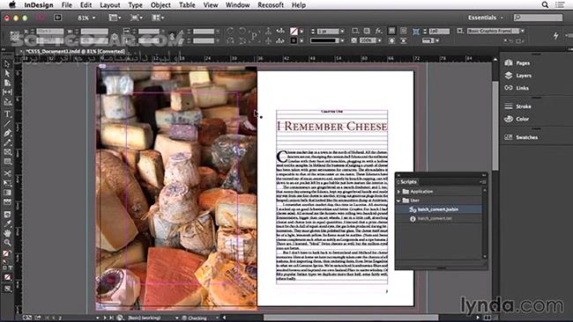Open the Pages panel
This screenshot has height=322, width=573.
pyautogui.click(x=517, y=62)
